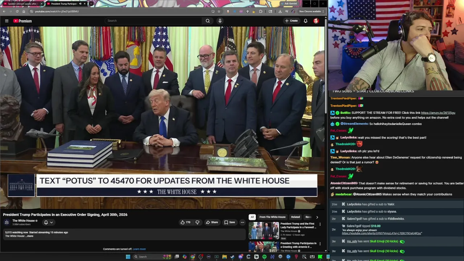The image size is (464, 261).
Task: Click Ladycinks username in scoring chat message
Action: (349, 137)
